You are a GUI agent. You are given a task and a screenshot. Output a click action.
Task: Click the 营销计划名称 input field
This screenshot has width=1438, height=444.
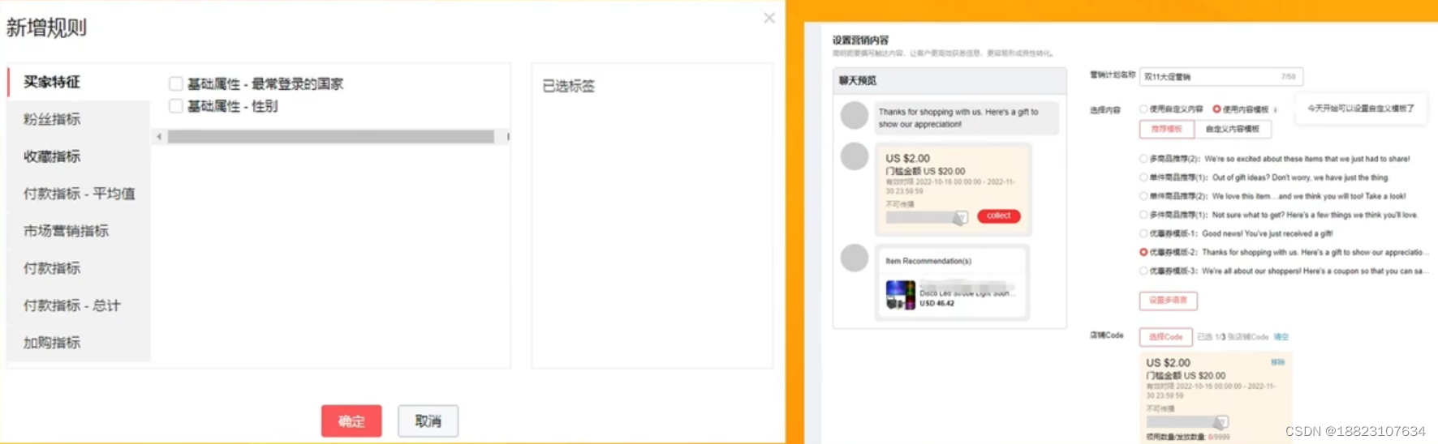coord(1221,76)
